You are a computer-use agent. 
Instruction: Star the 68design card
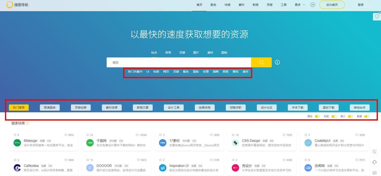(x=15, y=135)
